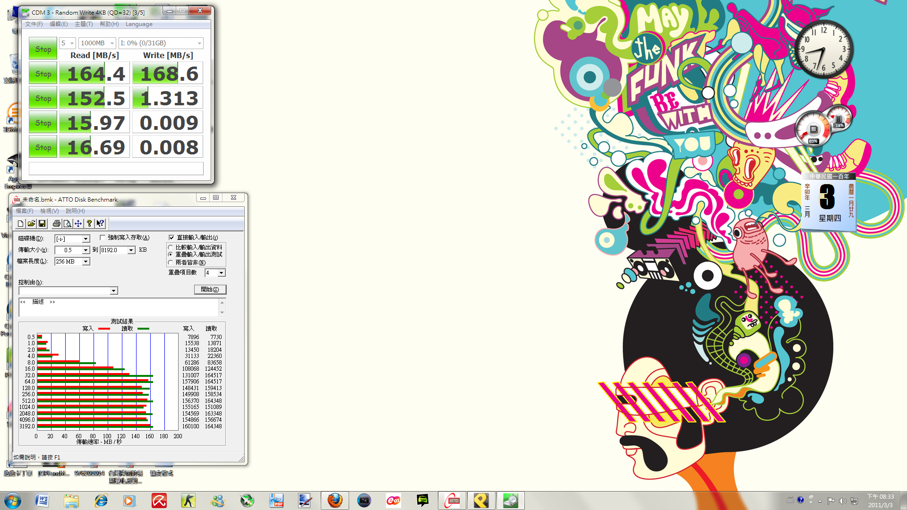The height and width of the screenshot is (510, 907).
Task: Open Windows Media Player taskbar icon
Action: pyautogui.click(x=129, y=501)
